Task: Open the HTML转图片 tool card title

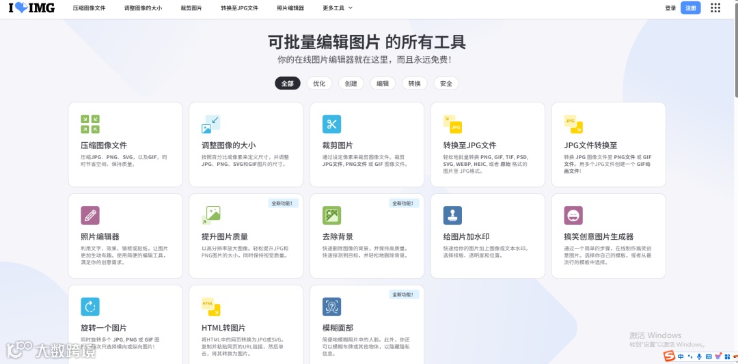Action: coord(223,328)
